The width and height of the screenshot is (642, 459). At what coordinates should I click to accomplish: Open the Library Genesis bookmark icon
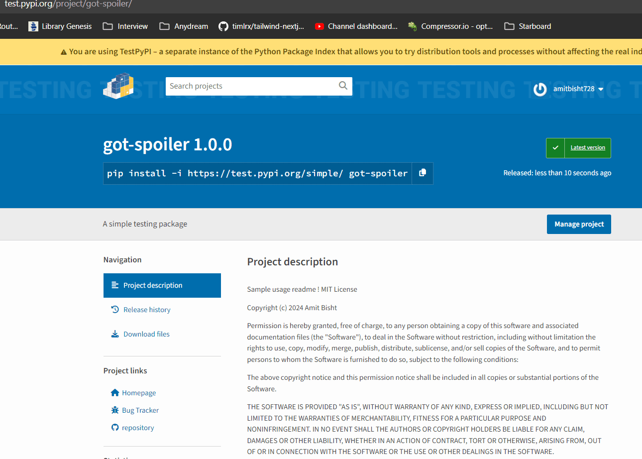coord(33,26)
